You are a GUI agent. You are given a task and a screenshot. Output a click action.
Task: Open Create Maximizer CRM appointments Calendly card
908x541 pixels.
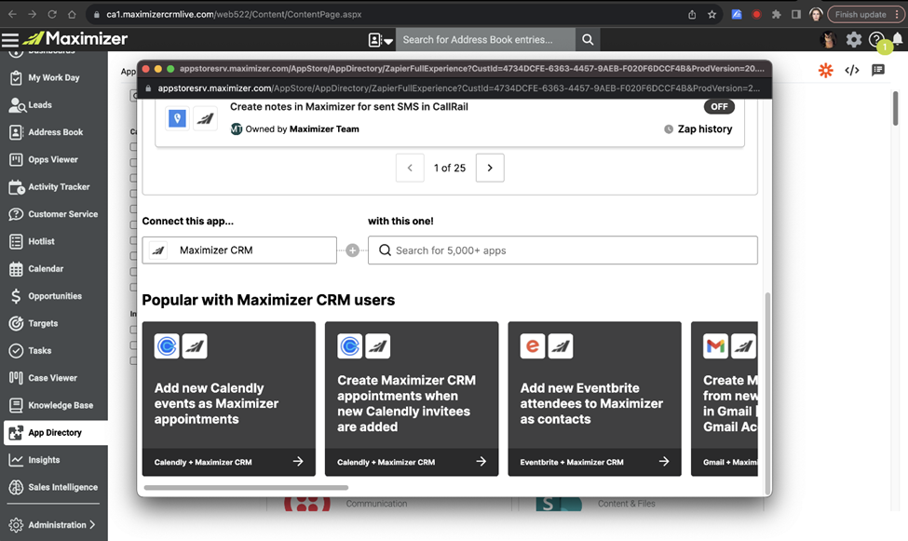(412, 399)
